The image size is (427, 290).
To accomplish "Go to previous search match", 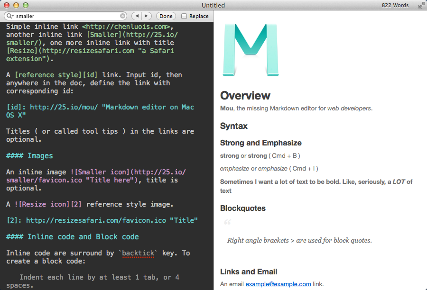I will tap(137, 16).
